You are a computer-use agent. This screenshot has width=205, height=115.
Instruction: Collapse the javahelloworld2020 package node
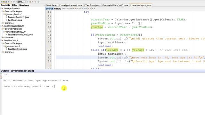click(4, 32)
